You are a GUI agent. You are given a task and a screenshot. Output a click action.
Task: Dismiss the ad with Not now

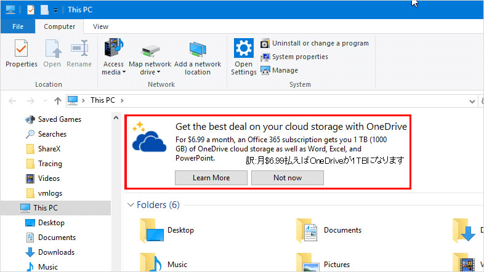point(288,178)
